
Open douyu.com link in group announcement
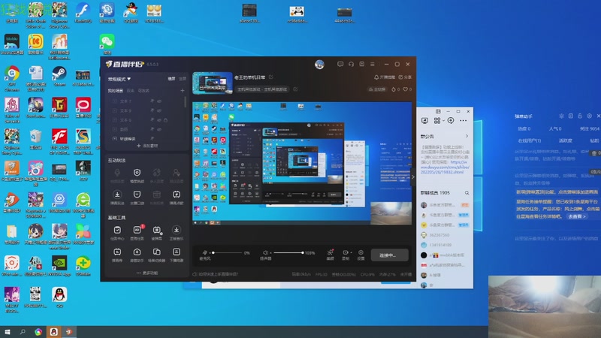[445, 167]
